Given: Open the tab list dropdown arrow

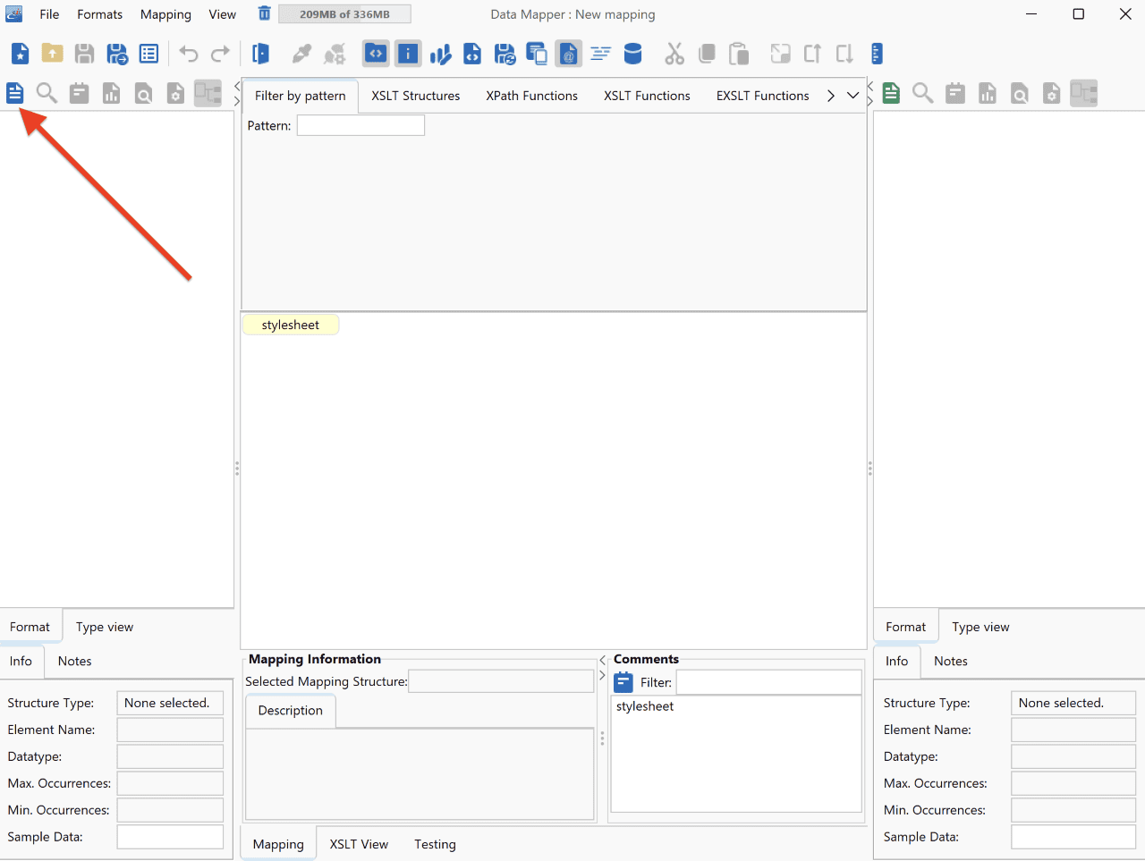Looking at the screenshot, I should [852, 96].
